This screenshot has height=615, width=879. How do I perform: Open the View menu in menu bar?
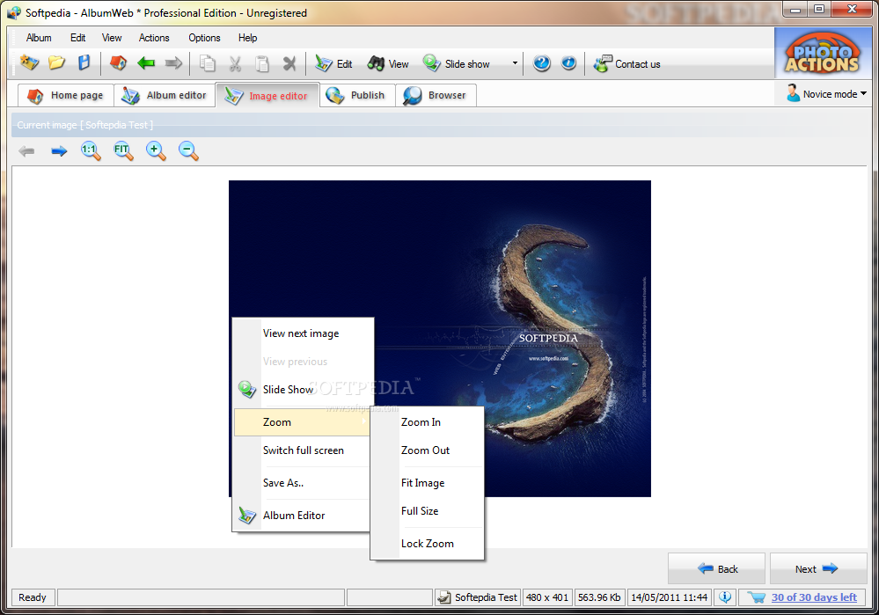tap(112, 38)
